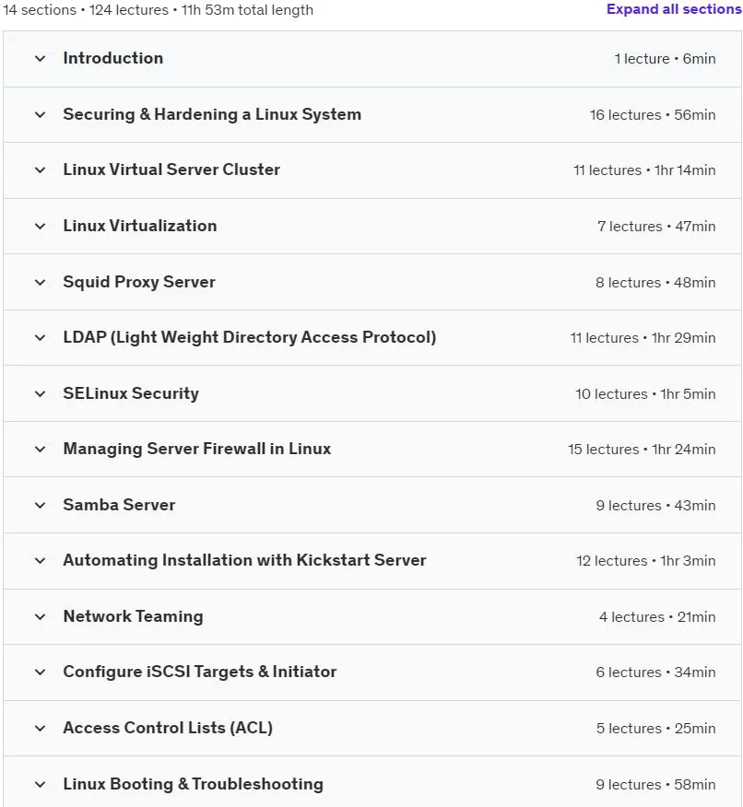Click Expand all sections link
Image resolution: width=743 pixels, height=807 pixels.
[674, 9]
